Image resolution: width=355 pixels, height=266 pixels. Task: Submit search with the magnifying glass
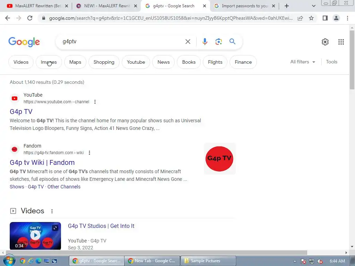[x=232, y=42]
